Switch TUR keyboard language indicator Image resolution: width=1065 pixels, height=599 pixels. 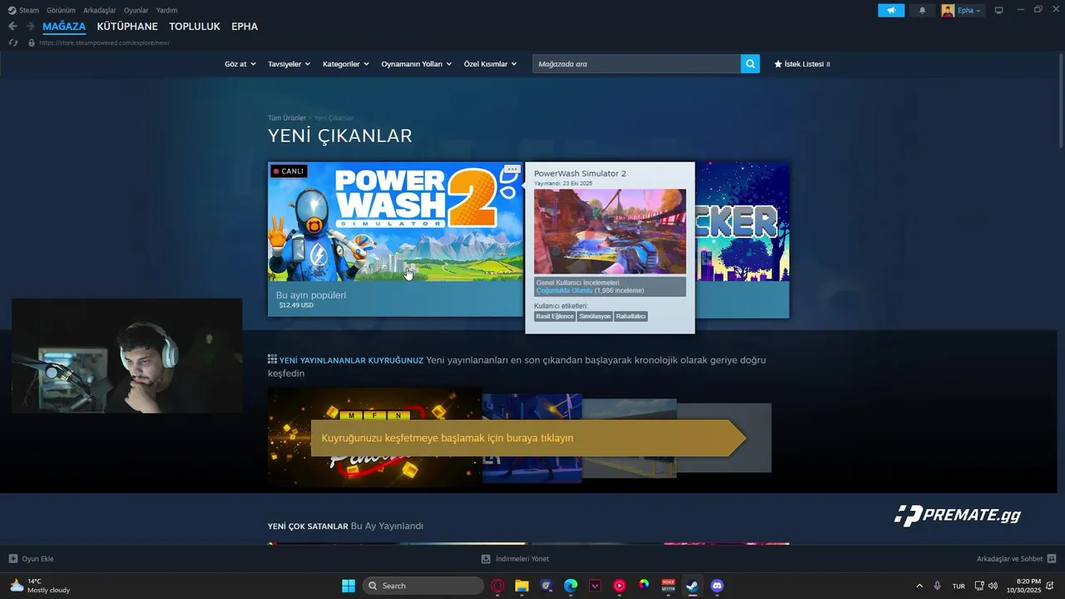click(958, 586)
